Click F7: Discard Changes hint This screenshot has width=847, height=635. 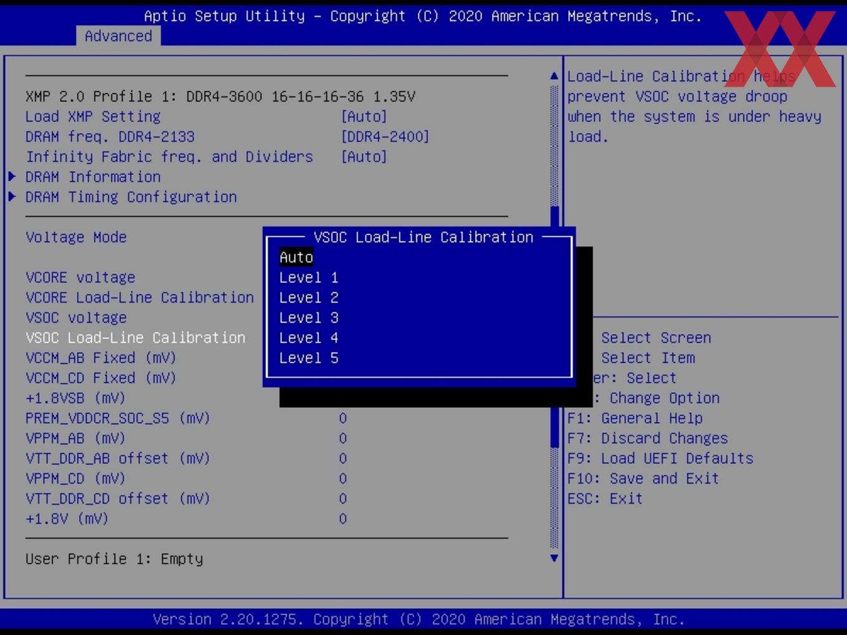coord(648,438)
